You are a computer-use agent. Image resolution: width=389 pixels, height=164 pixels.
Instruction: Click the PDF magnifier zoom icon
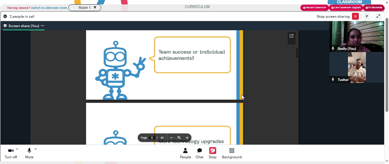pos(179,138)
